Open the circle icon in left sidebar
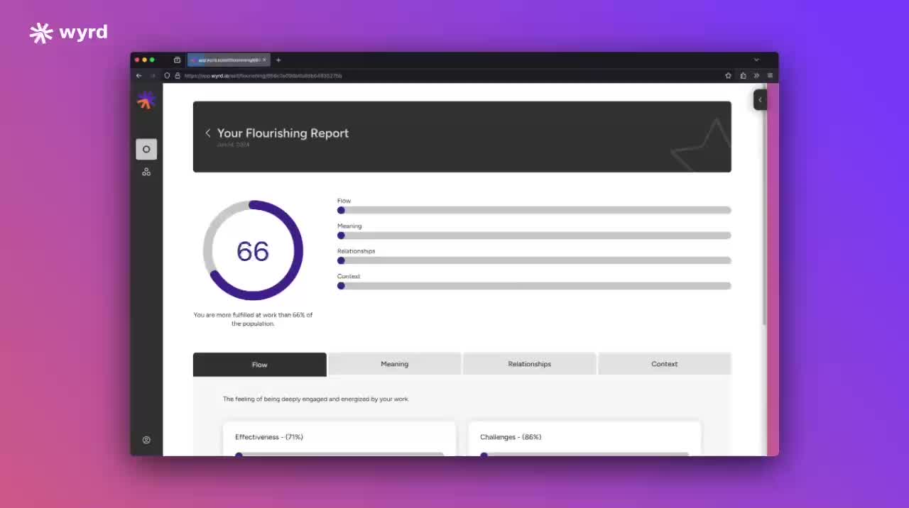 point(146,149)
